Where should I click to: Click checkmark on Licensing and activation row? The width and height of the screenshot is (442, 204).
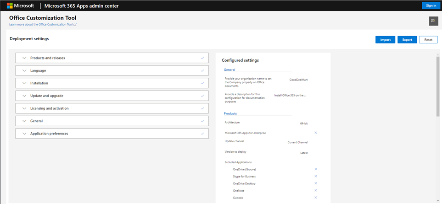[202, 108]
